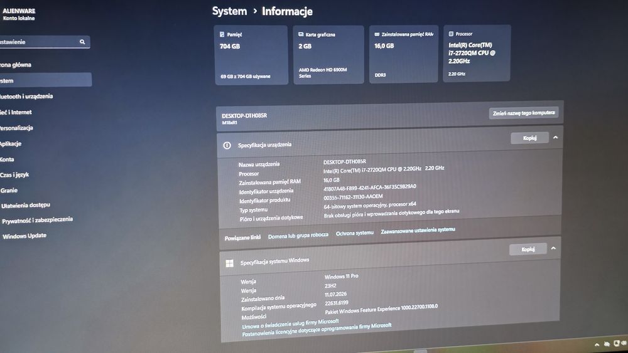Open Granie settings
628x353 pixels.
click(x=9, y=190)
